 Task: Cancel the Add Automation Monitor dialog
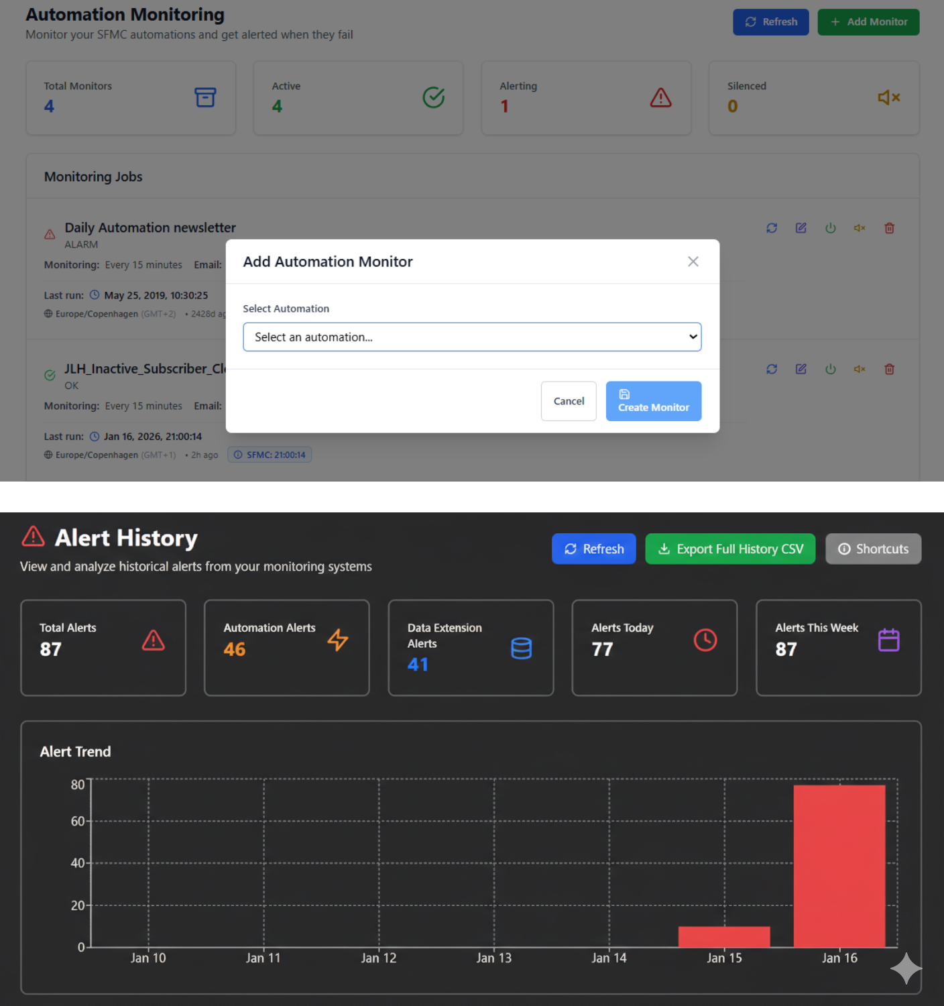click(x=569, y=401)
